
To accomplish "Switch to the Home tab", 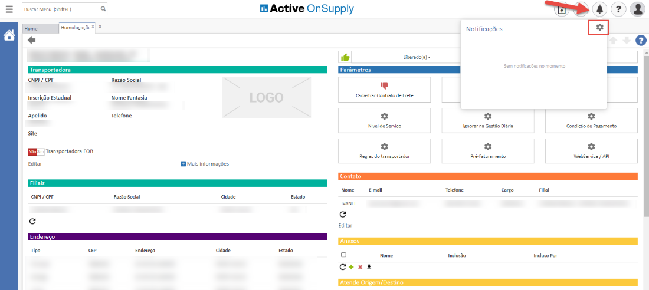I will (31, 28).
